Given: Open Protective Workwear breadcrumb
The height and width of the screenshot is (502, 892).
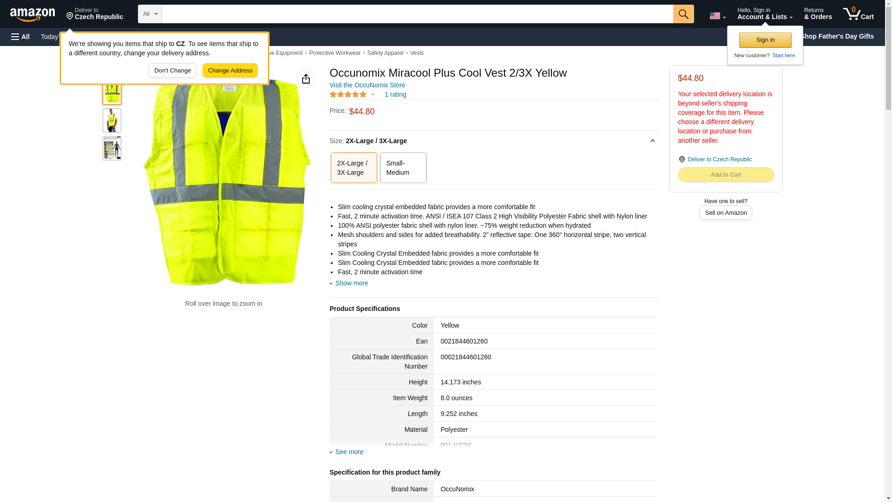Looking at the screenshot, I should (334, 53).
